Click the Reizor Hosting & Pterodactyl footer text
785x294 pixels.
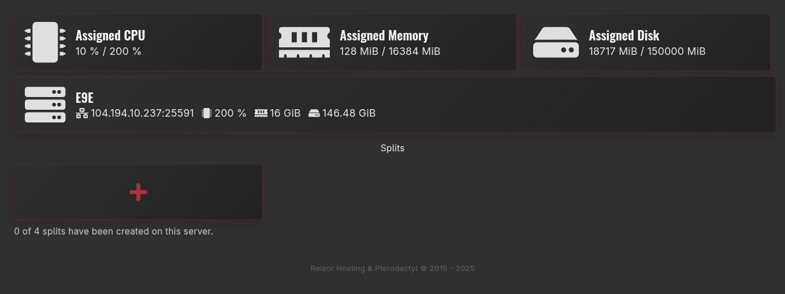tap(392, 269)
